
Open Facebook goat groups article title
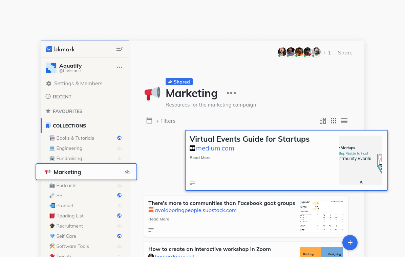pos(221,203)
